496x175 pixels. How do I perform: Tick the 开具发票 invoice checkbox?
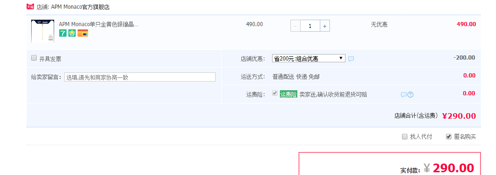point(34,58)
